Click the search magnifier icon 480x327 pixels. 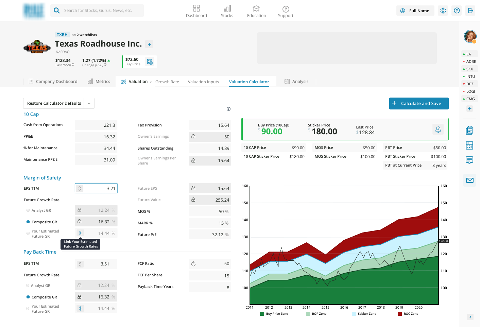coord(57,11)
